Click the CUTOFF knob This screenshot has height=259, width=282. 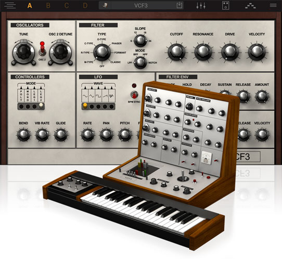click(x=176, y=53)
